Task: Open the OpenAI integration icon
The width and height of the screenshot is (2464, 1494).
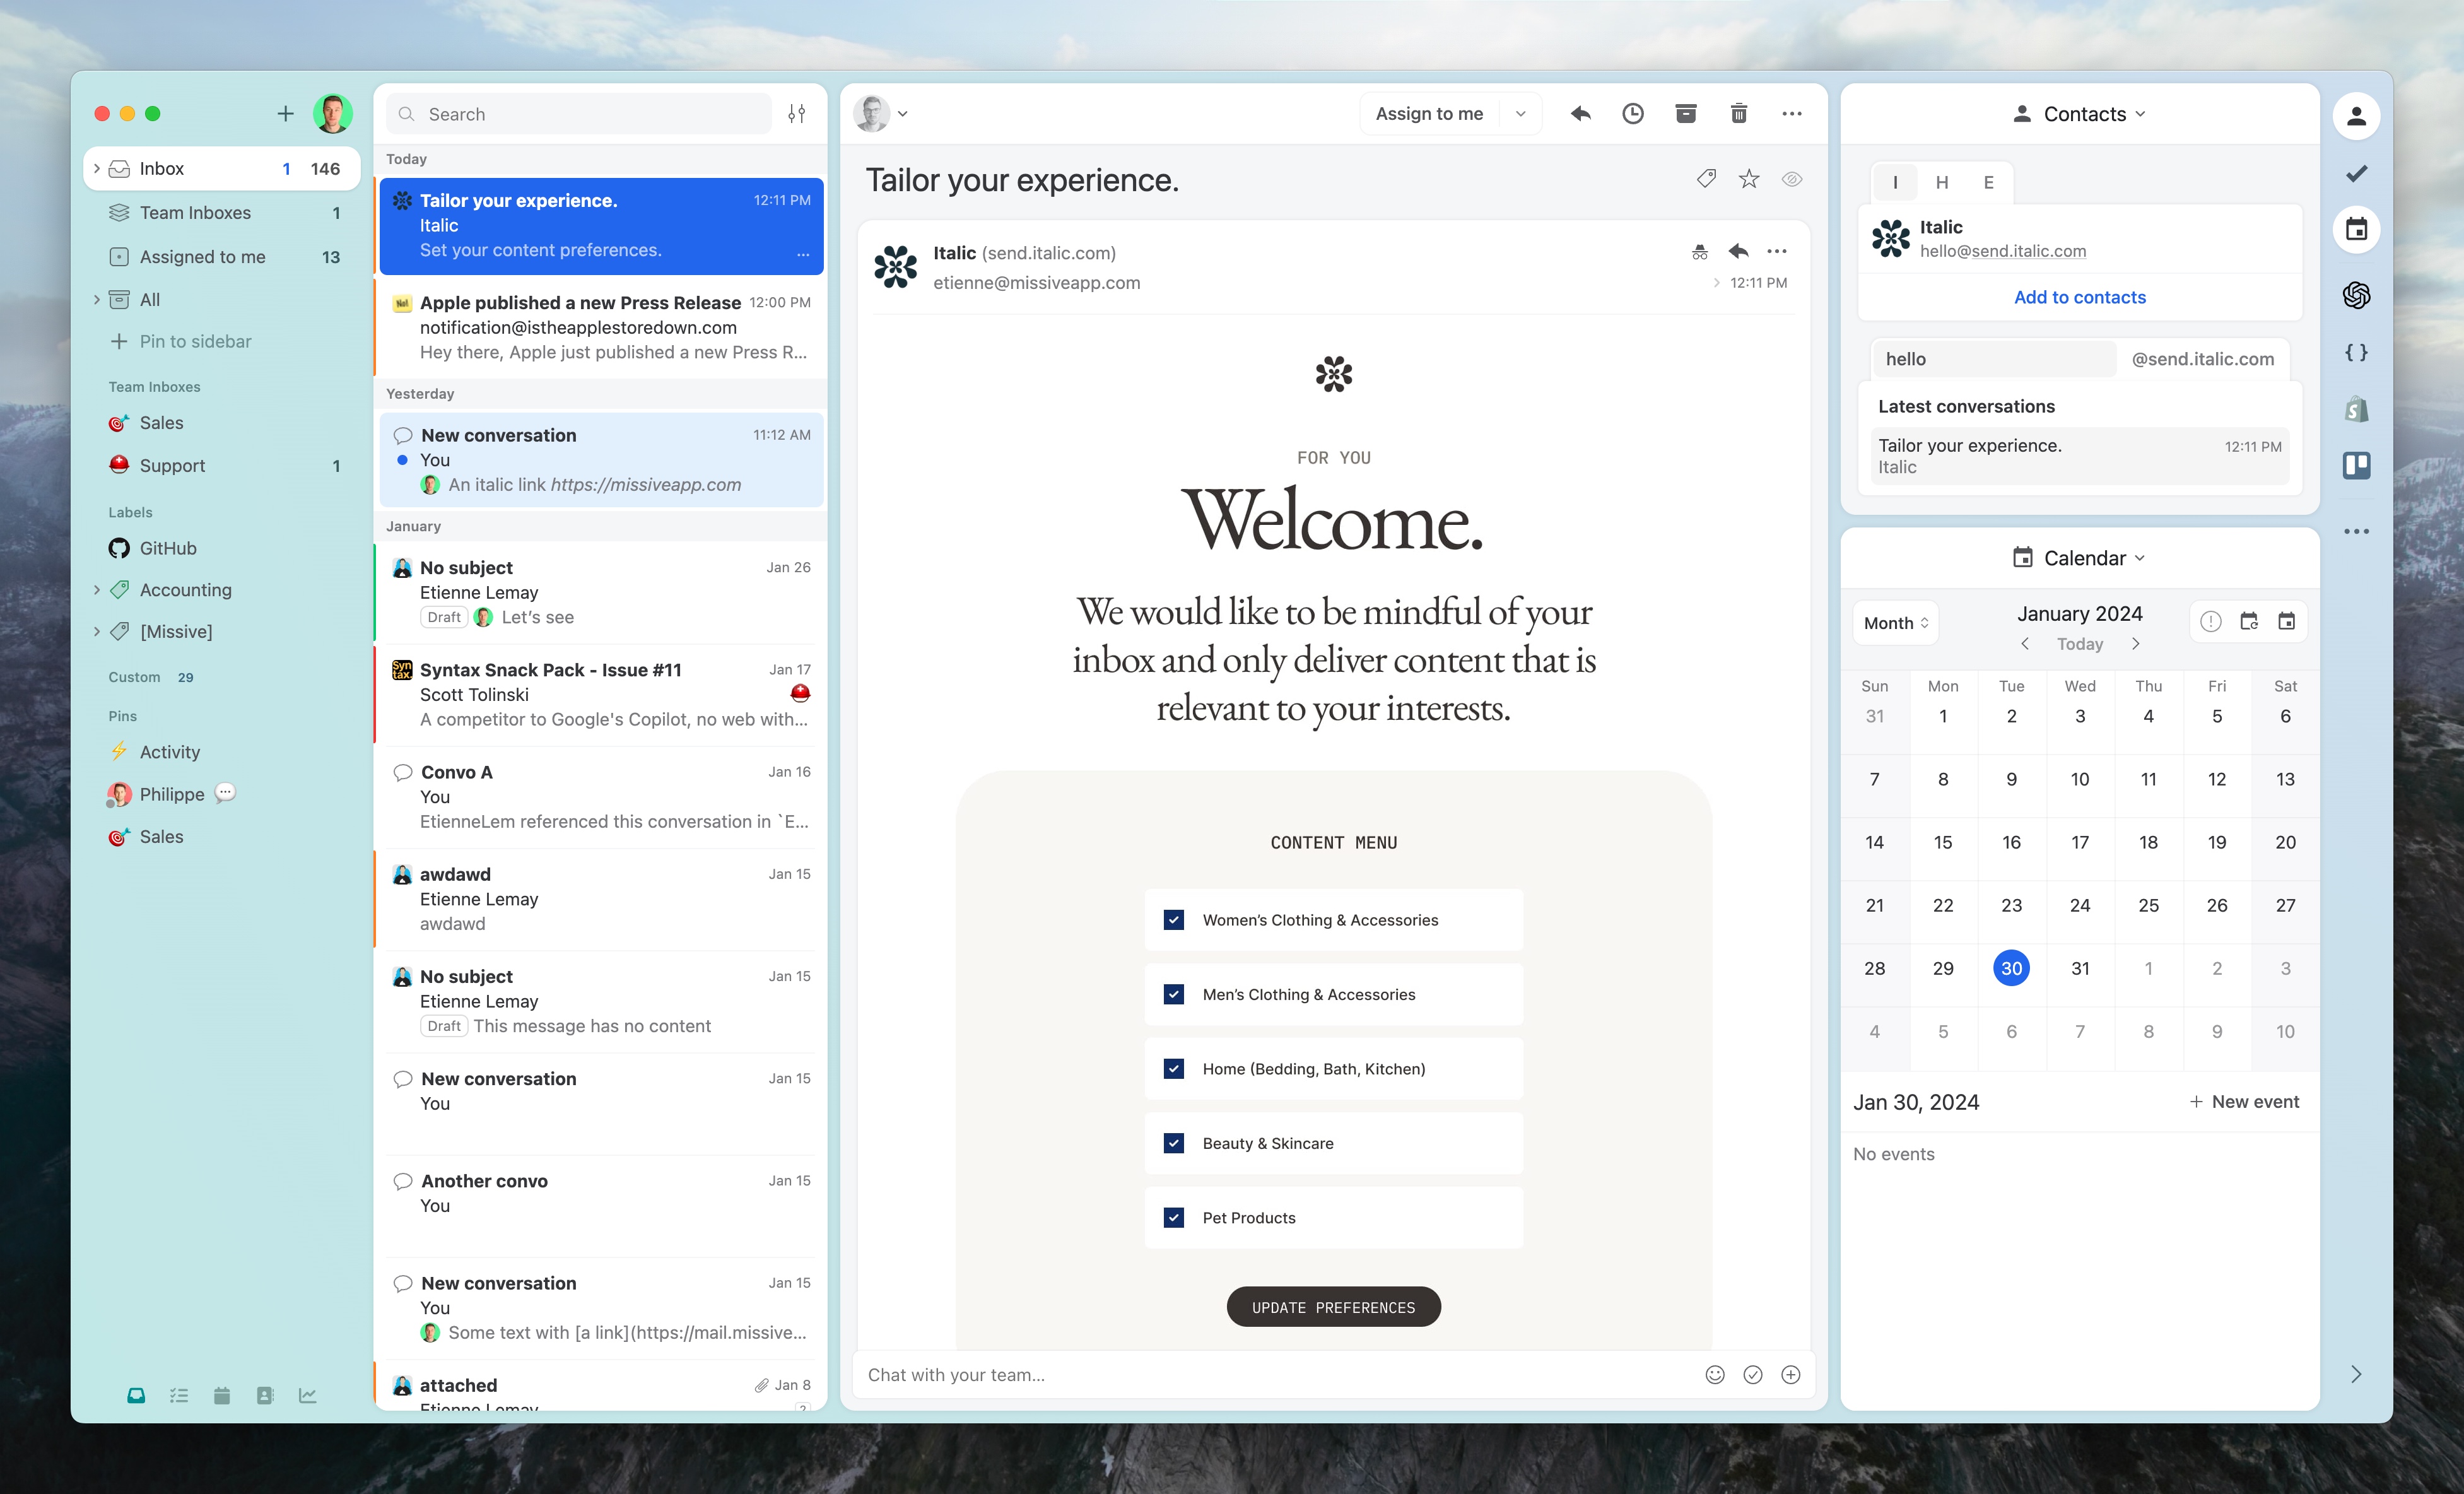Action: 2357,295
